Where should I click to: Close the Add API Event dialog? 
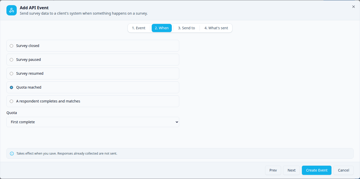click(x=354, y=7)
